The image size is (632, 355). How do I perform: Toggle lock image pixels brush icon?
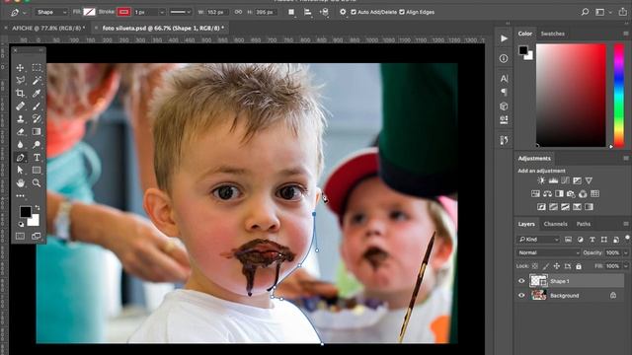(546, 266)
